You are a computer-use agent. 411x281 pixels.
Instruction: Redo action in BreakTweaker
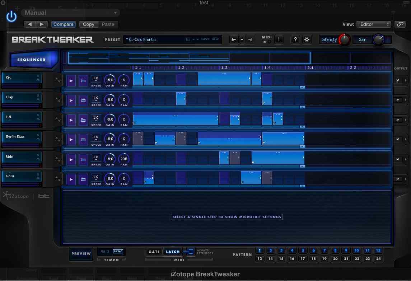click(x=250, y=39)
